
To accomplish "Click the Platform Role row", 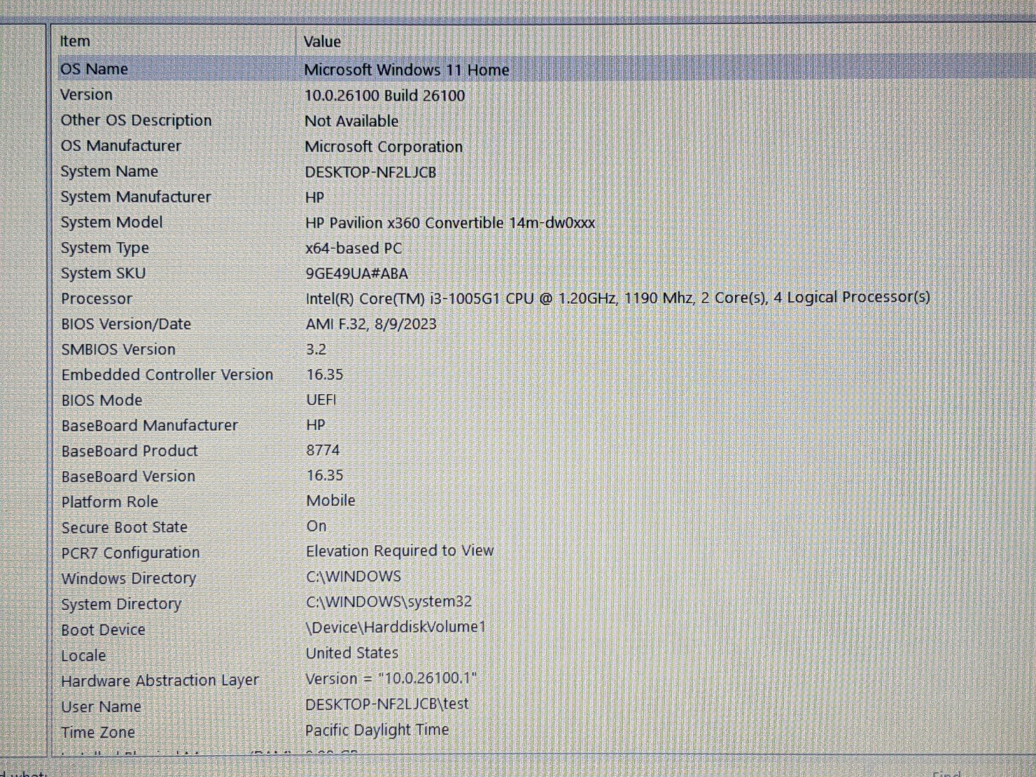I will coord(109,502).
